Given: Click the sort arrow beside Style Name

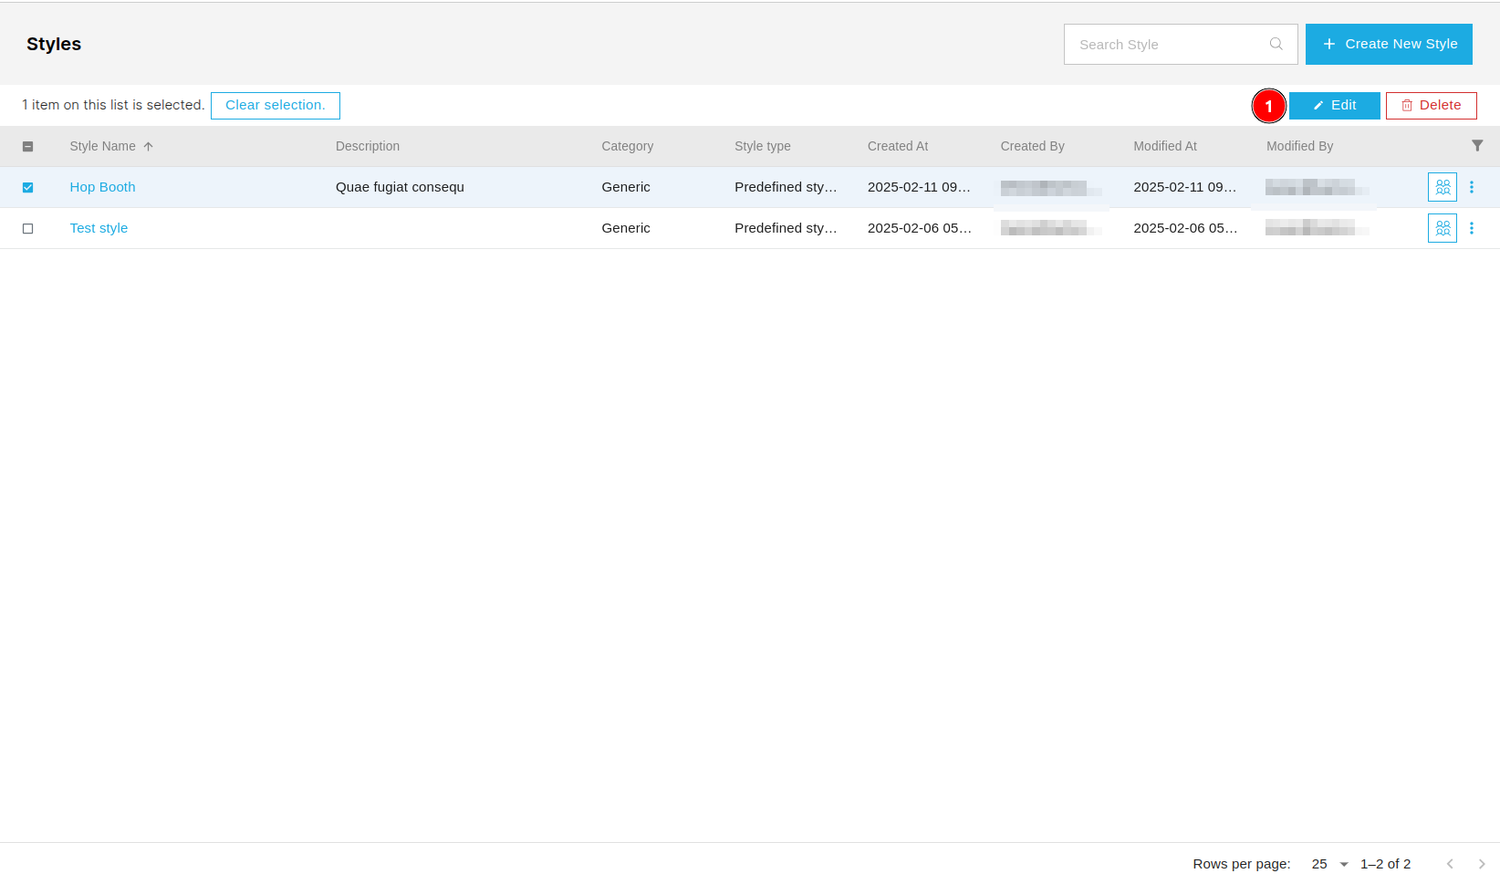Looking at the screenshot, I should click(x=148, y=146).
